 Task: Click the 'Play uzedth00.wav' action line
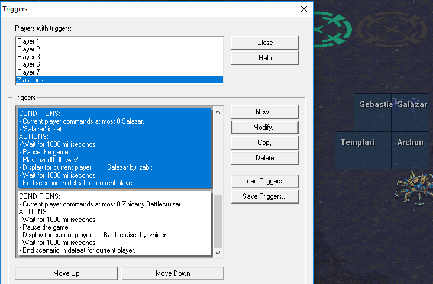(x=49, y=160)
